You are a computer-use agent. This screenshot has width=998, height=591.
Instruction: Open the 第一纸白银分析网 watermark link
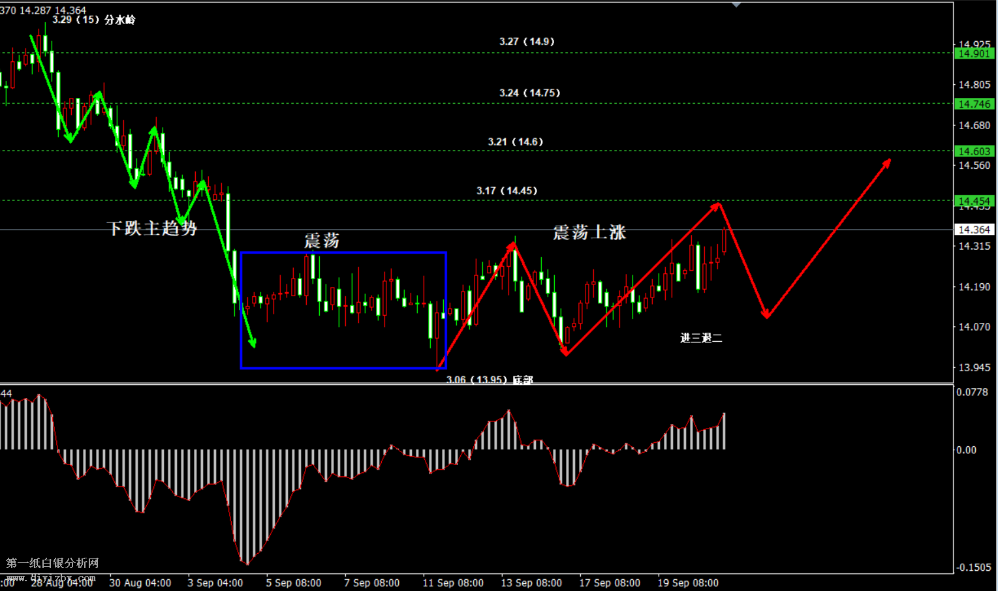[x=52, y=563]
